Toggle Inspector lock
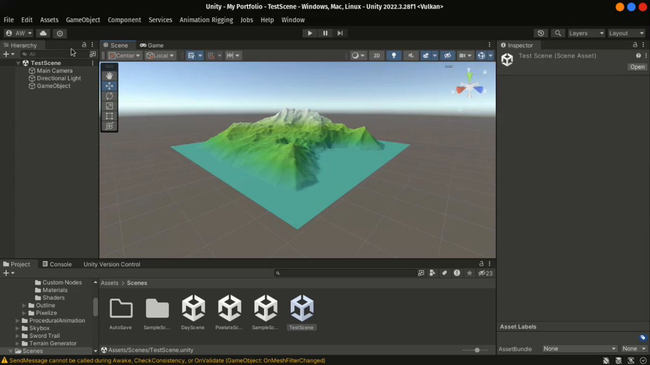This screenshot has height=365, width=650. point(635,45)
